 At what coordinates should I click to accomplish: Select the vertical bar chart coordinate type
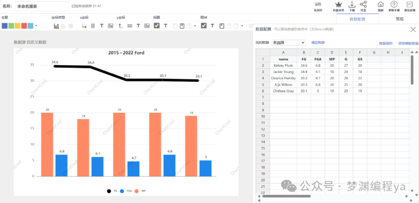(57, 26)
